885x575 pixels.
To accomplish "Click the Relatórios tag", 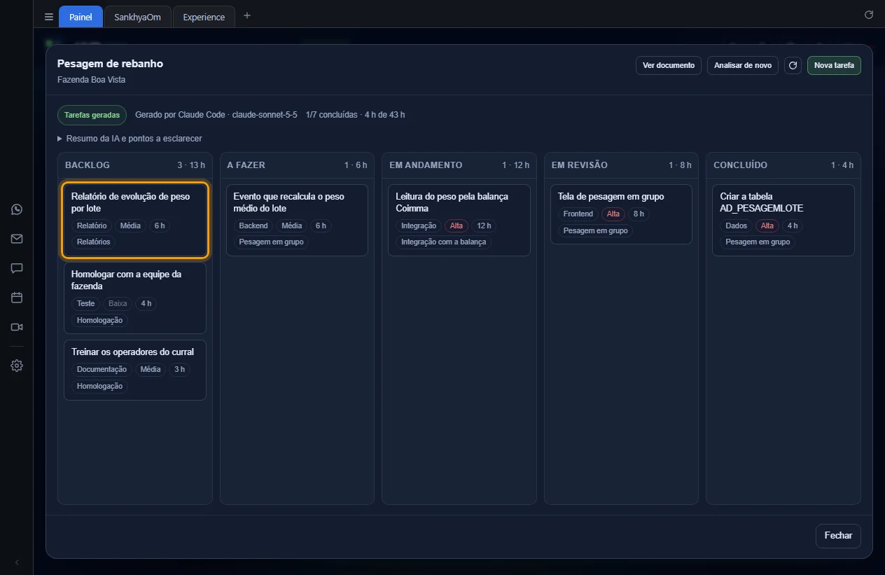I will click(94, 242).
